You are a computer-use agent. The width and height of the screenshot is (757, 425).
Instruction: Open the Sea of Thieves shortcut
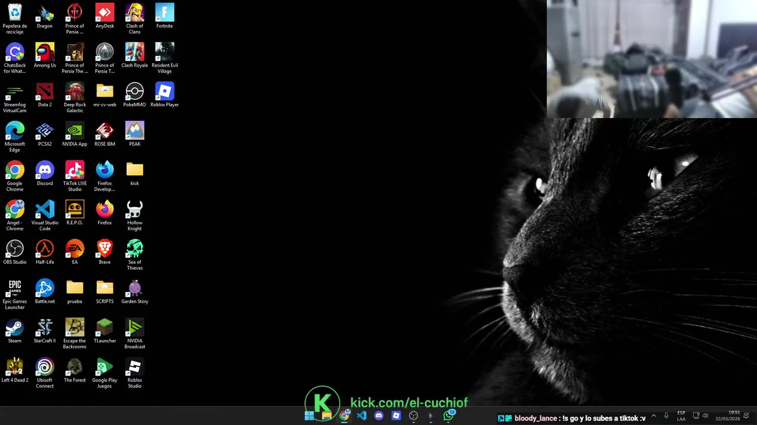coord(134,255)
